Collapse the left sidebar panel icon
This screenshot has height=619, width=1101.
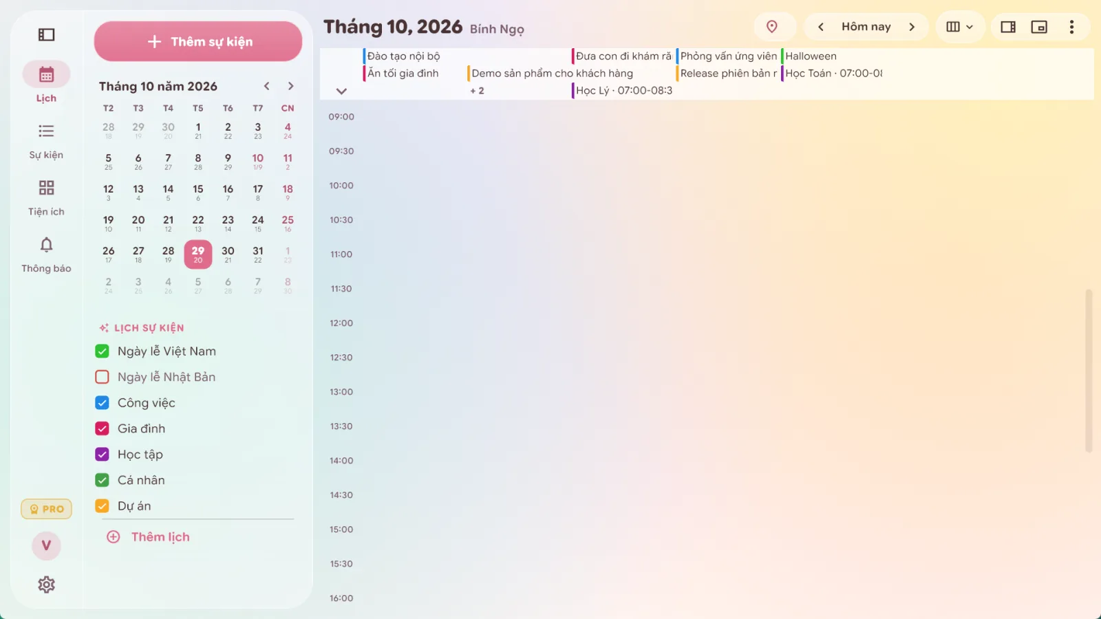[46, 34]
